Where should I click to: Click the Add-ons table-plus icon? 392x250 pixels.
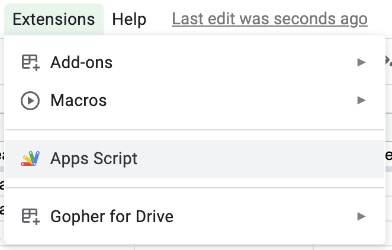31,63
